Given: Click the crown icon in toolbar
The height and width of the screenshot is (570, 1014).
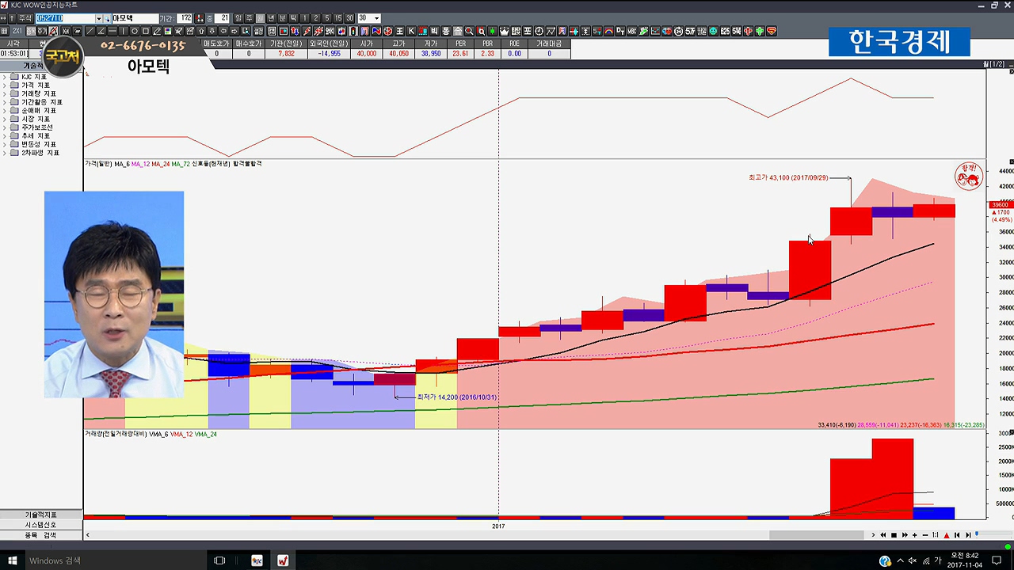Looking at the screenshot, I should coord(504,32).
